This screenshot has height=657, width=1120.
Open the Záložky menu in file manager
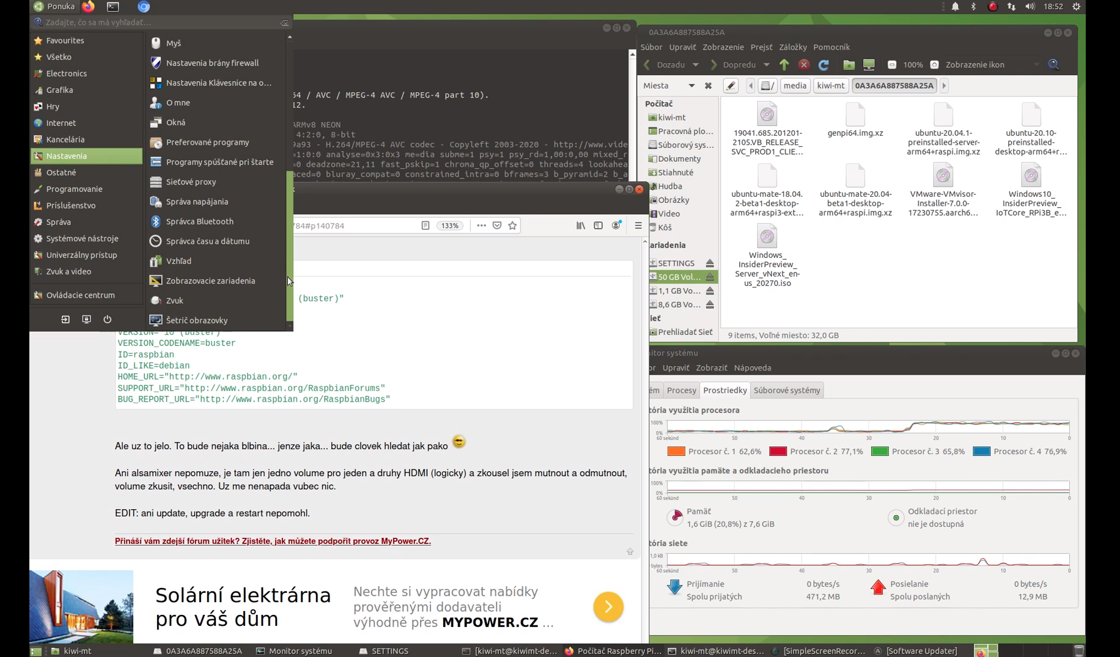click(x=793, y=47)
